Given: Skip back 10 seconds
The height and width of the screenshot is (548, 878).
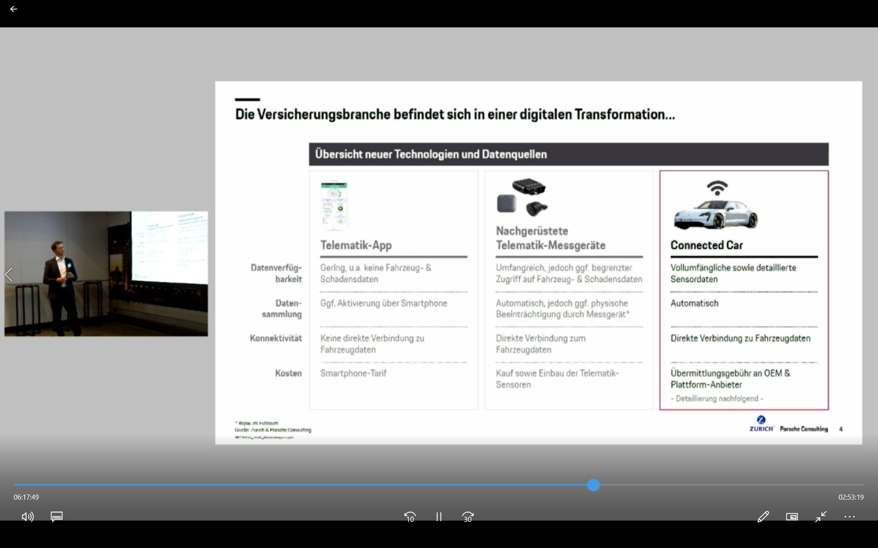Looking at the screenshot, I should 410,516.
